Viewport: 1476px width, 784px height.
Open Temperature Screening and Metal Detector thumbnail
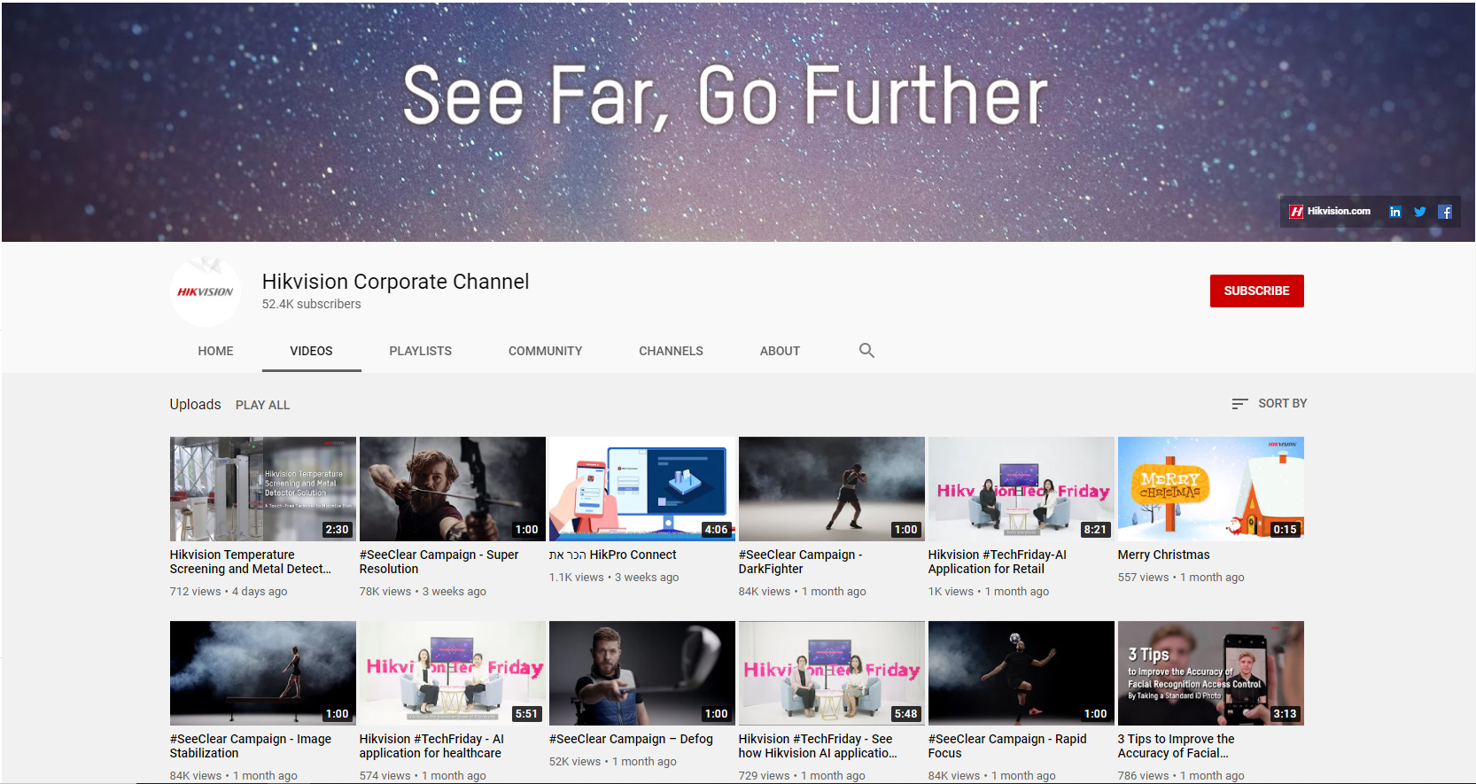tap(263, 489)
